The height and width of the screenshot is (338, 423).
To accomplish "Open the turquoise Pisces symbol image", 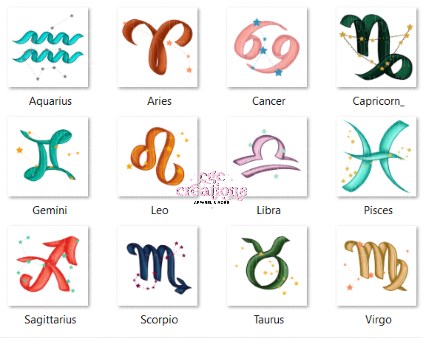I will coord(376,157).
